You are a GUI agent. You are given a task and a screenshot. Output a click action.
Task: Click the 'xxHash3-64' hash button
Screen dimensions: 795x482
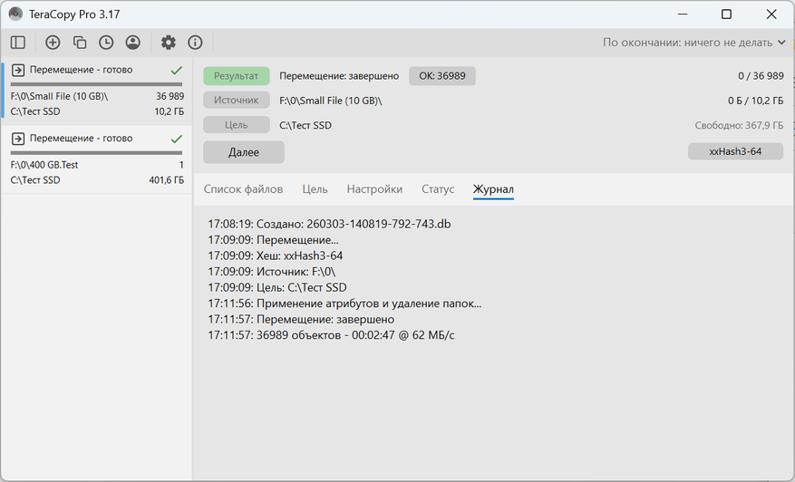click(735, 151)
